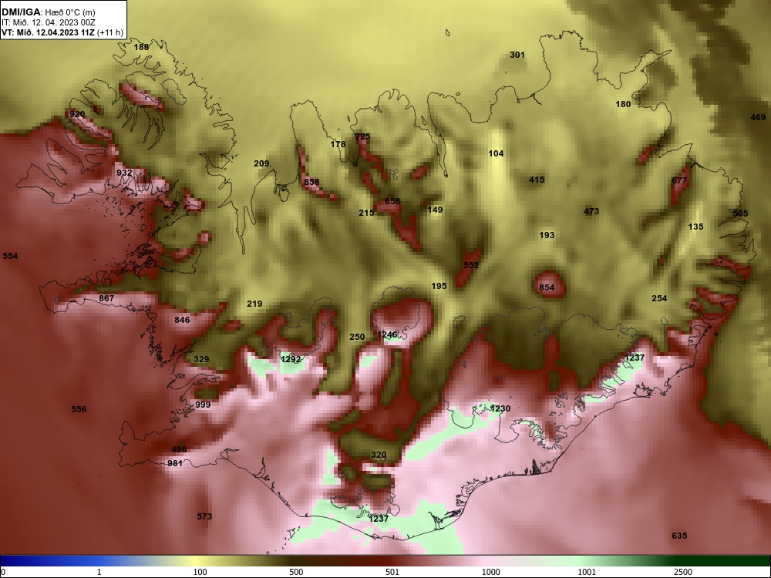Click the map value '1246'
This screenshot has height=578, width=771.
(x=388, y=334)
